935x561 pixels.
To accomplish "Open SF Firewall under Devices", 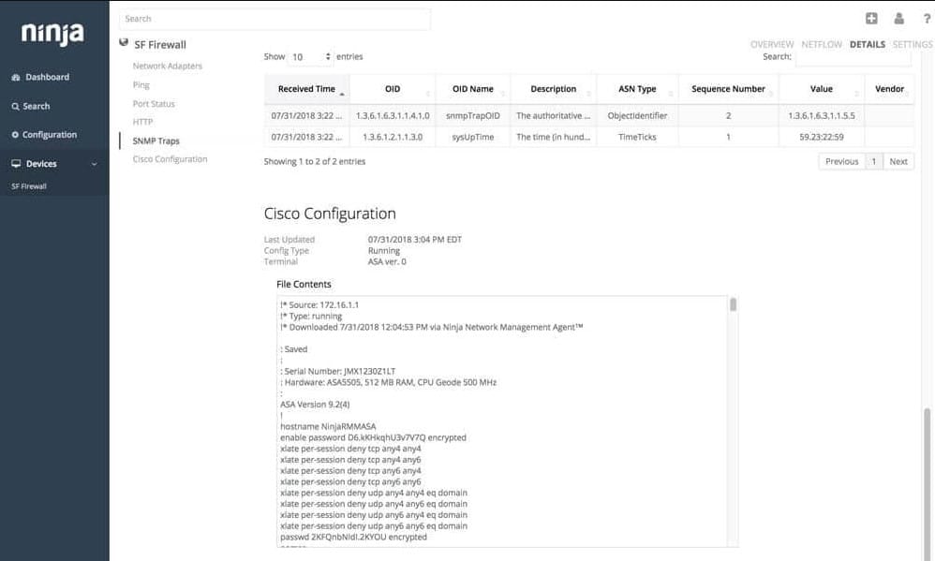I will (x=29, y=186).
